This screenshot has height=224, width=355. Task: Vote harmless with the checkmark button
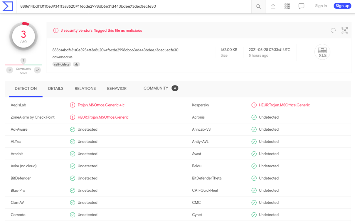tap(37, 70)
